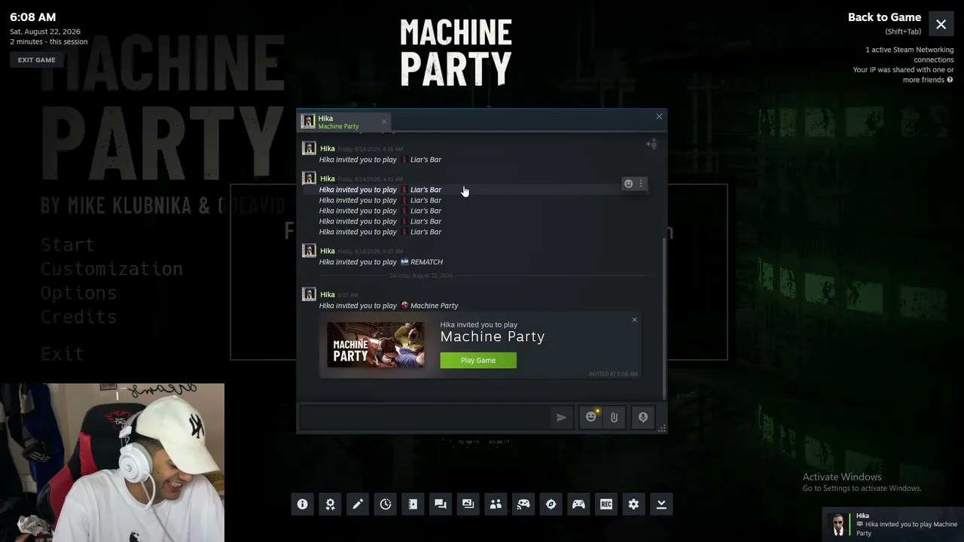The width and height of the screenshot is (964, 542).
Task: Open the Remote Play controller icon
Action: [523, 504]
